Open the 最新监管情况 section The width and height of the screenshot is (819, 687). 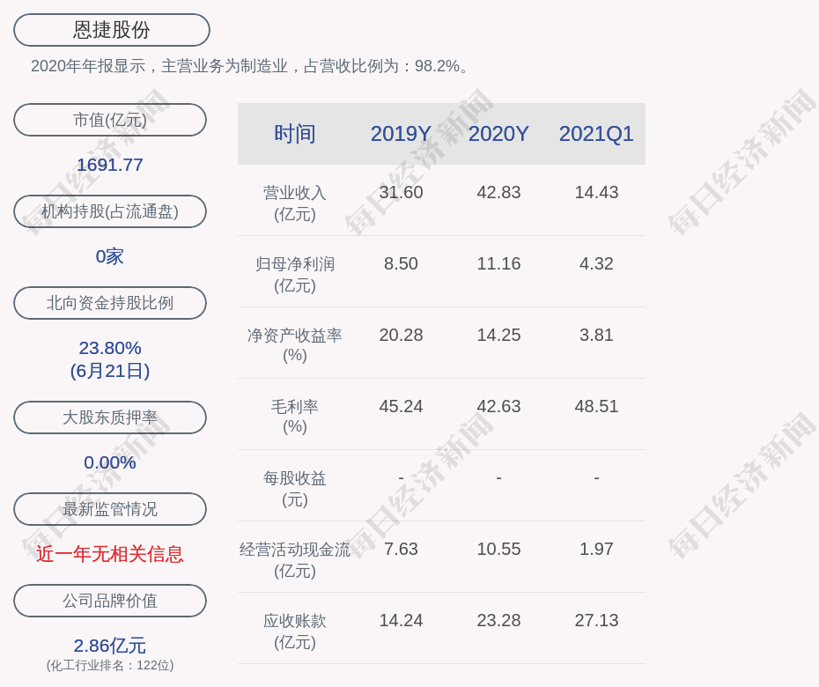(x=110, y=509)
